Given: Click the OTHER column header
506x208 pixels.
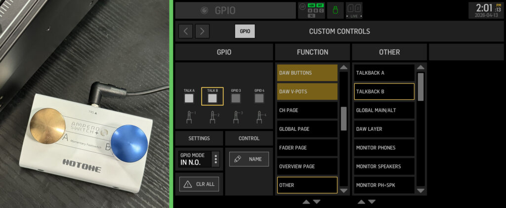Looking at the screenshot, I should 389,52.
